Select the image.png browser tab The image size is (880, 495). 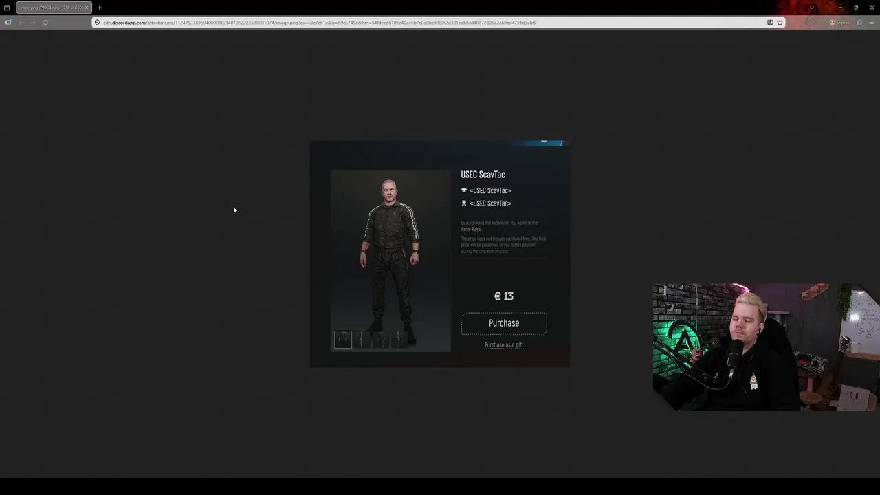tap(54, 8)
